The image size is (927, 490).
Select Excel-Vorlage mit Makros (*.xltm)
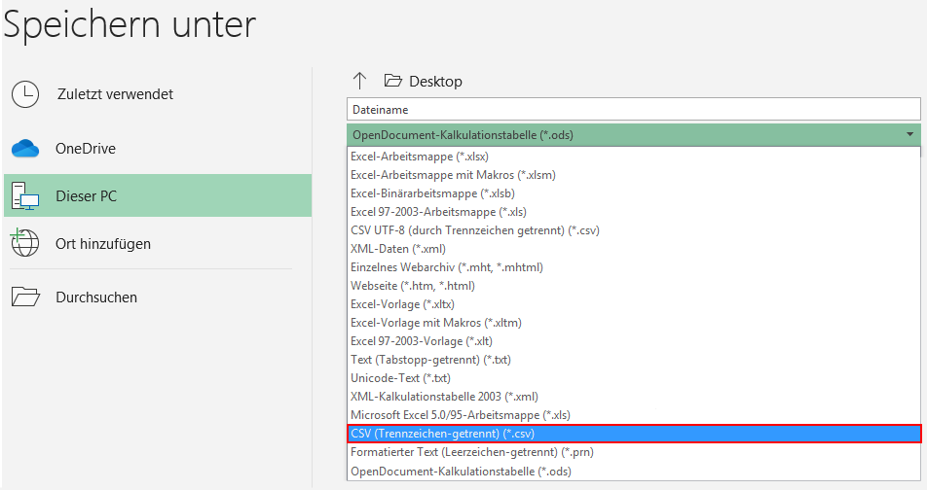pyautogui.click(x=634, y=323)
